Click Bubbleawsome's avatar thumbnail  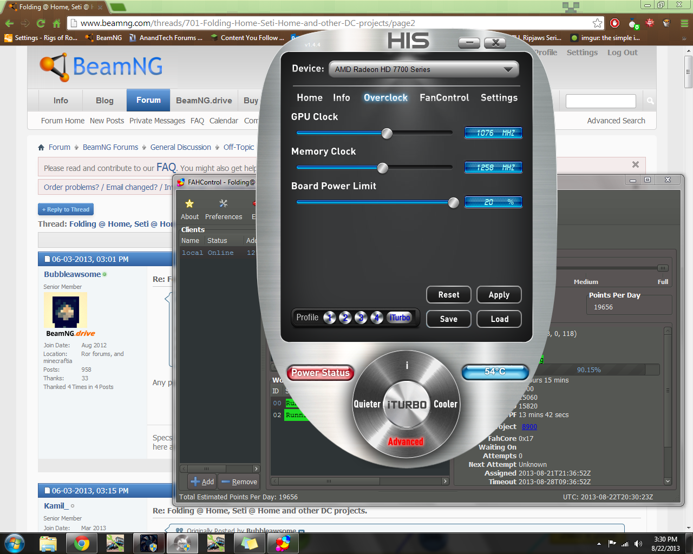pyautogui.click(x=66, y=311)
